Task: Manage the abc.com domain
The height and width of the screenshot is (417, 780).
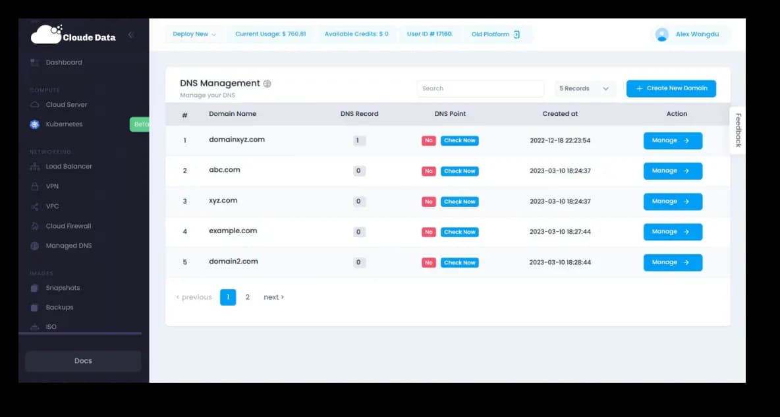Action: point(673,171)
